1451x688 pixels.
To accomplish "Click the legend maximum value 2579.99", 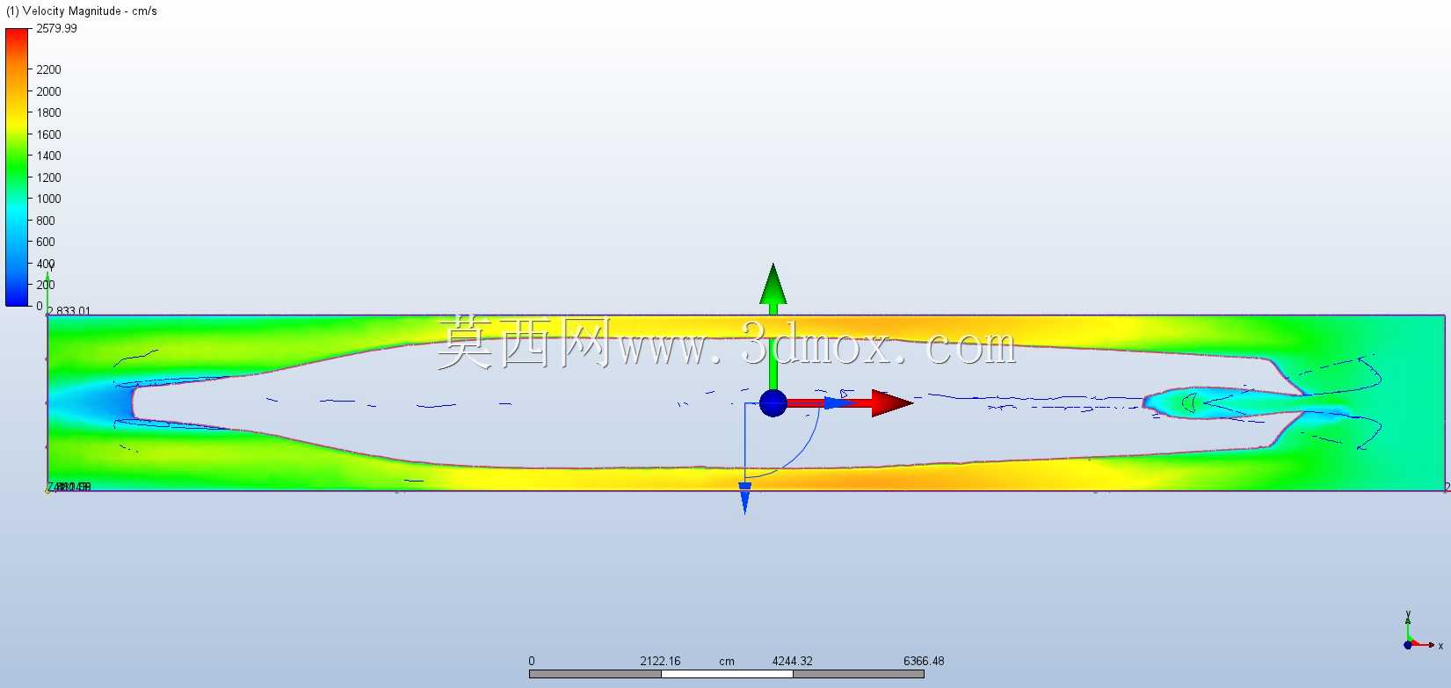I will [x=56, y=28].
